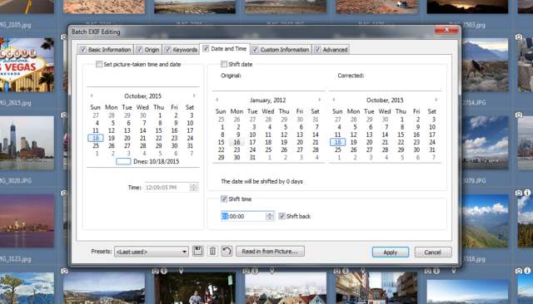Click the January, 2012 calendar title
The height and width of the screenshot is (304, 533).
click(268, 100)
